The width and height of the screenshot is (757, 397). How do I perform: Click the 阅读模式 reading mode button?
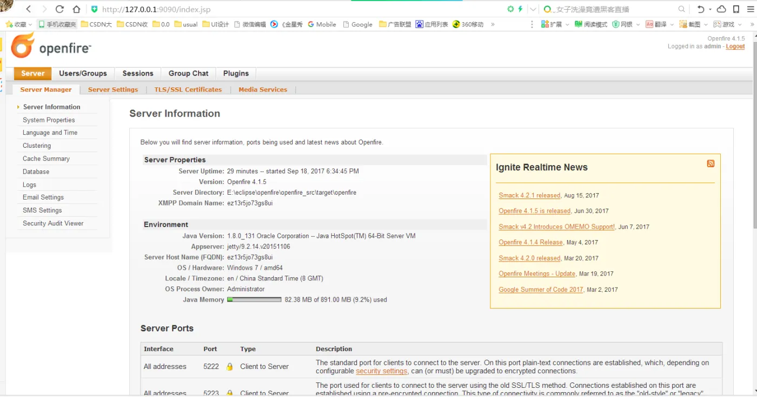591,24
